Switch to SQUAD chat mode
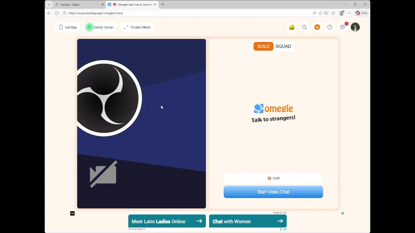Viewport: 415px width, 233px height. [x=283, y=46]
